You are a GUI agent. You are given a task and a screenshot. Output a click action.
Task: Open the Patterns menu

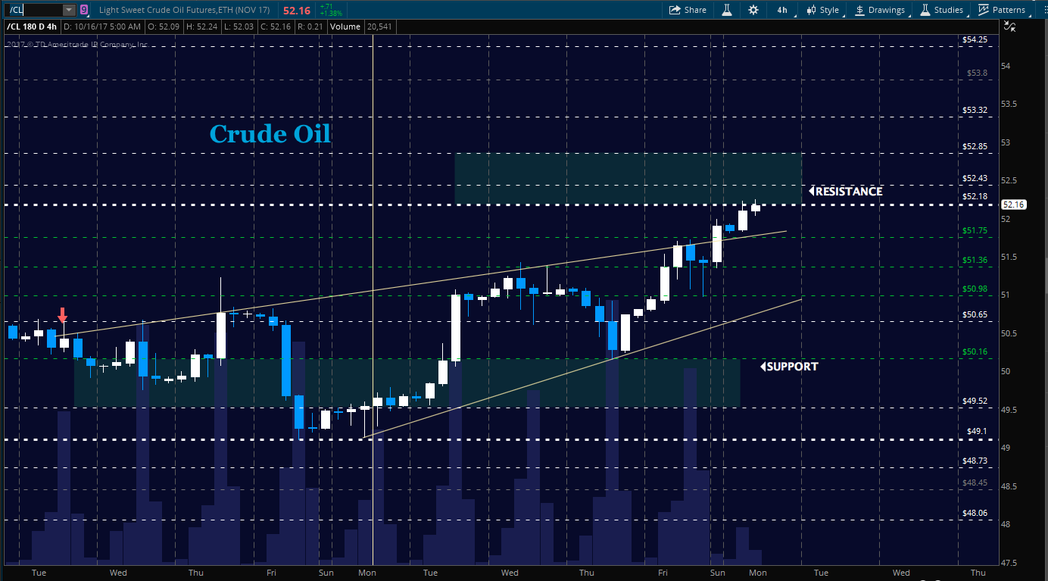[x=1001, y=10]
